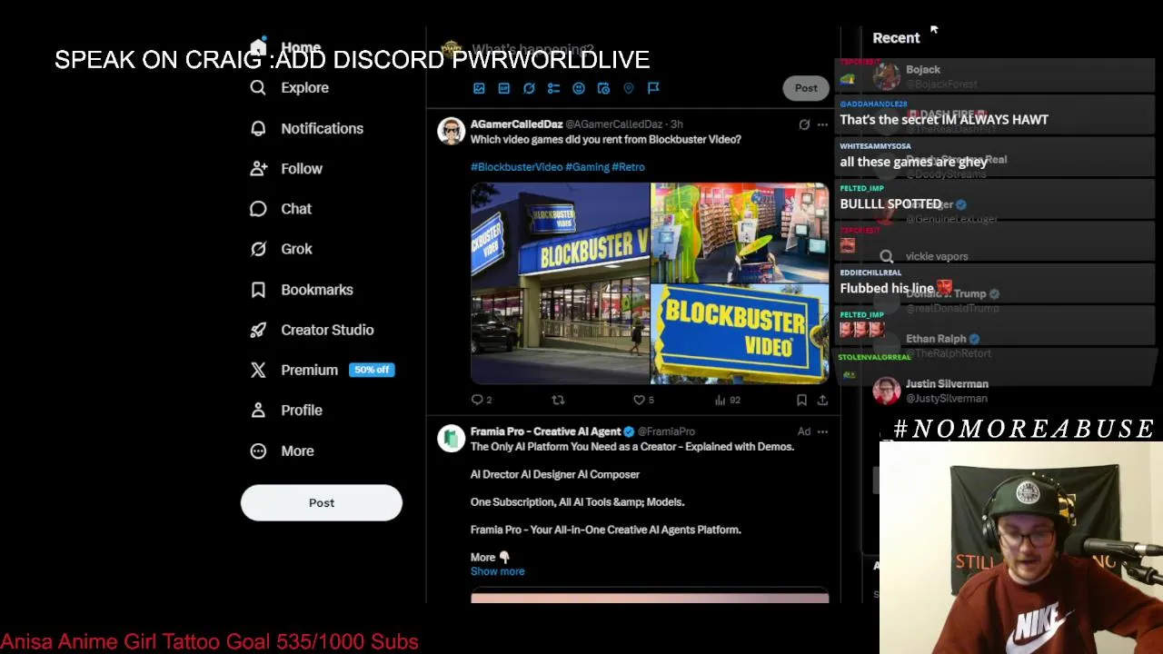The height and width of the screenshot is (654, 1163).
Task: Click the flag icon in composer toolbar
Action: point(653,88)
